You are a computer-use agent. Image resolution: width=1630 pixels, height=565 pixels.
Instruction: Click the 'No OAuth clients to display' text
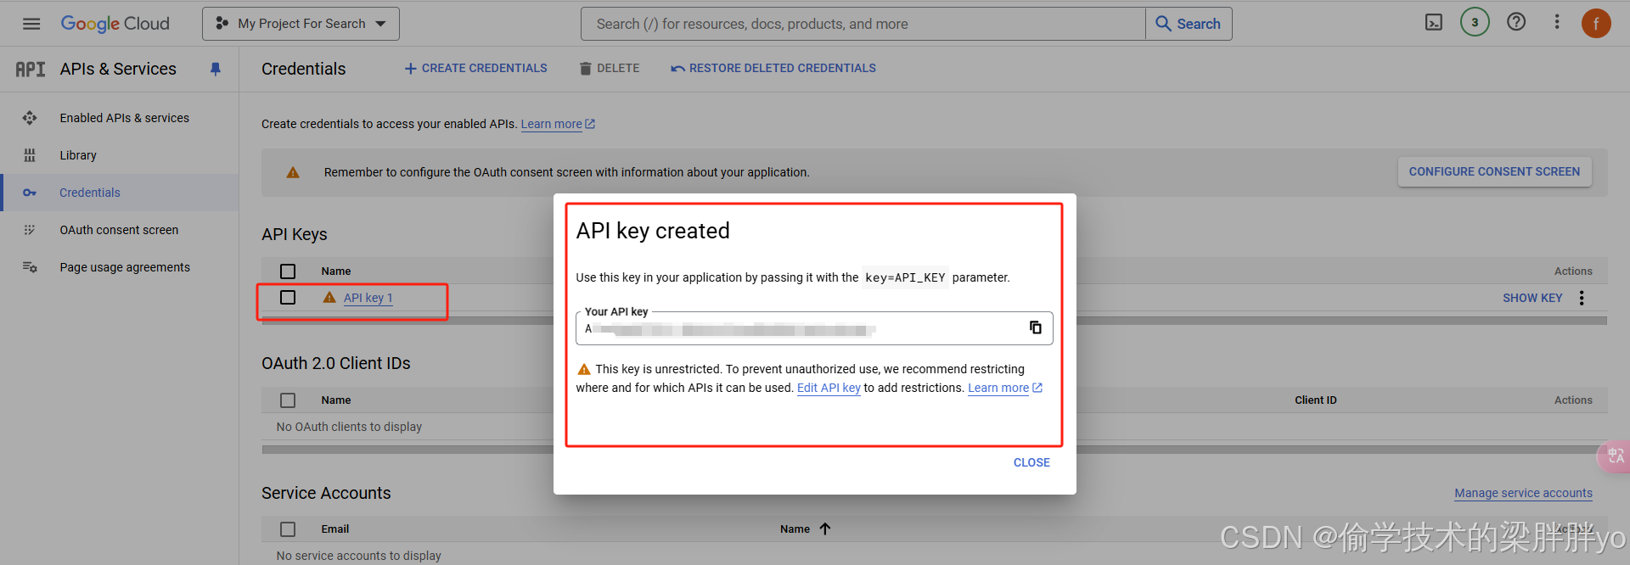349,427
